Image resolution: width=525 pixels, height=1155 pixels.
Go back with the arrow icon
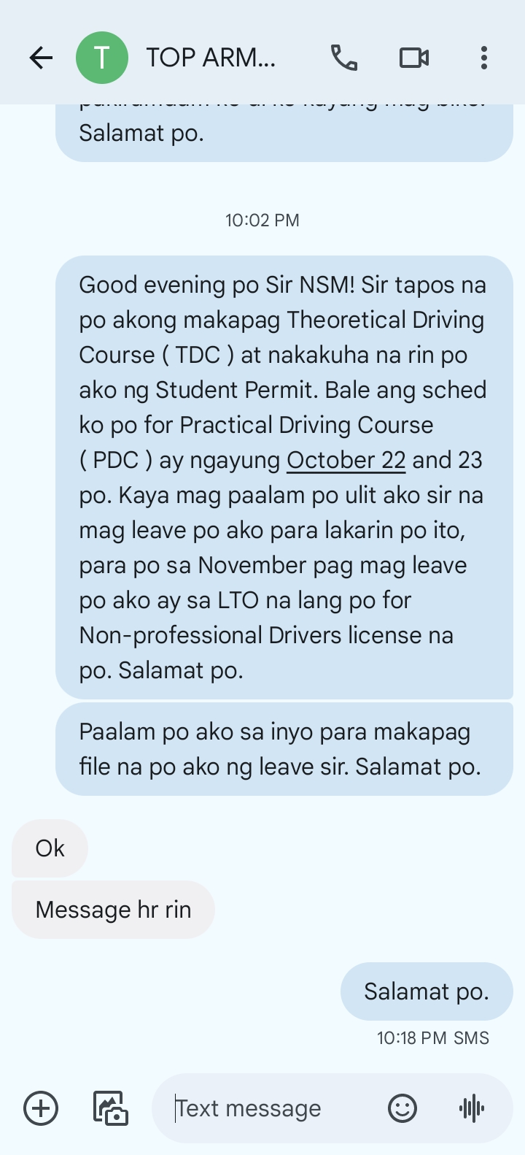41,58
